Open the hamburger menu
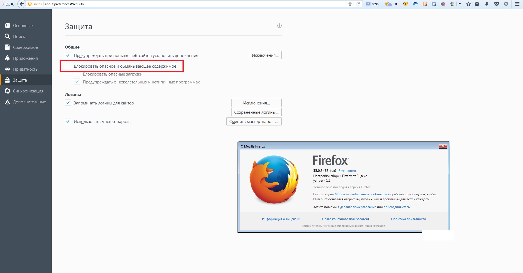Viewport: 523px width, 273px height. [517, 4]
